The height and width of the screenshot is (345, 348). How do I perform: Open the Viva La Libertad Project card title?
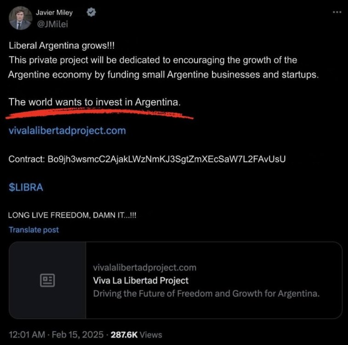point(141,280)
